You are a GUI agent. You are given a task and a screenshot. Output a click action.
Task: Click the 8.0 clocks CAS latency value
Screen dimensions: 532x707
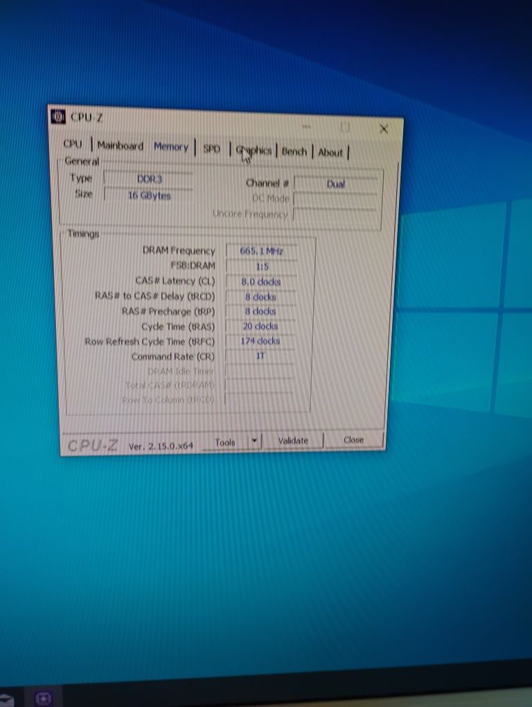(261, 281)
